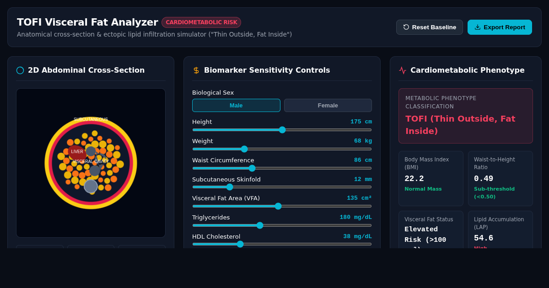Click the abdominal cross-section diagram
Viewport: 549px width, 288px height.
[91, 163]
